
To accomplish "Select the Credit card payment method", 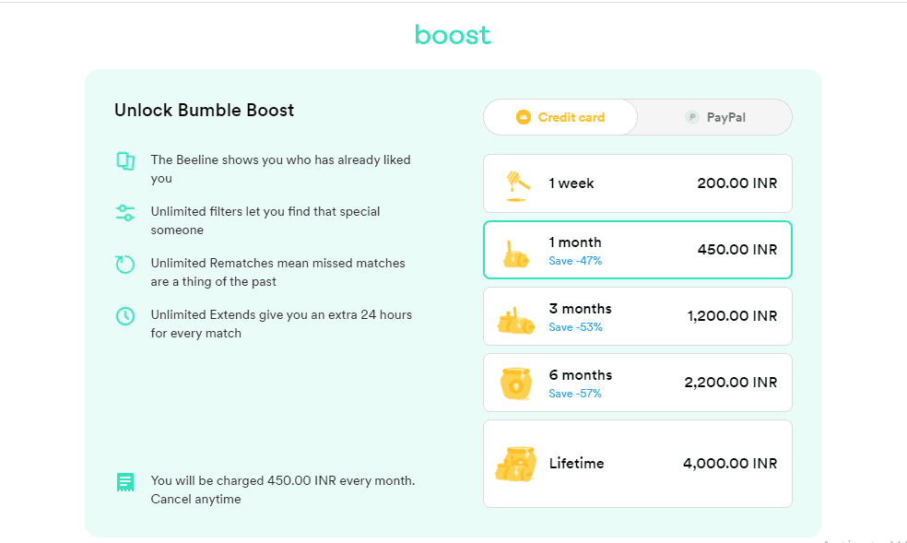I will [x=560, y=117].
